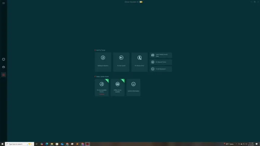Click the PRO badge in title bar

pos(141,2)
